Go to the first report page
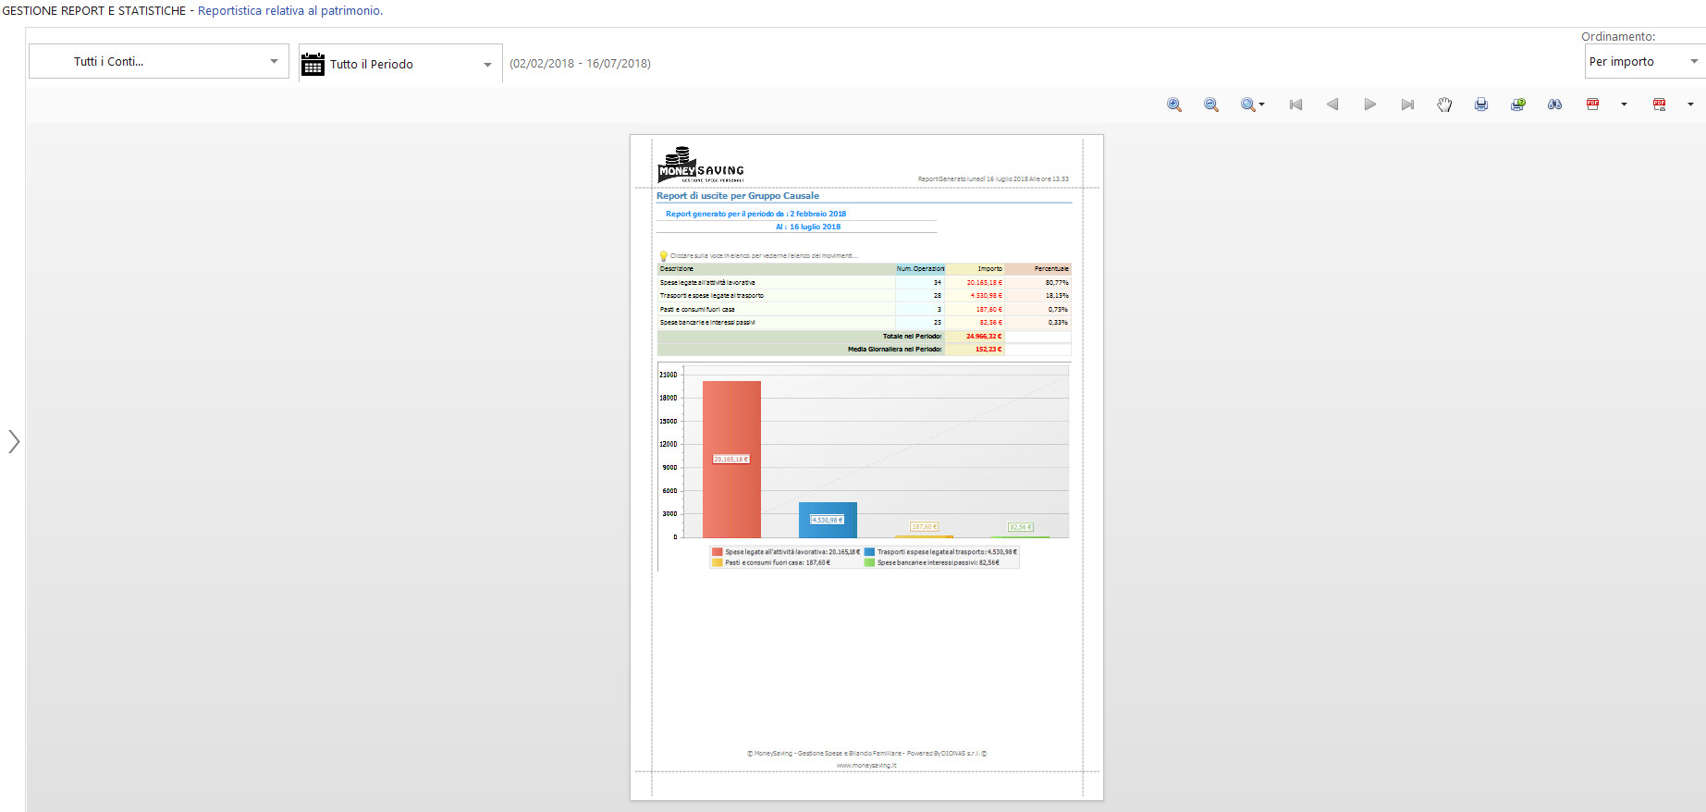The width and height of the screenshot is (1706, 812). (x=1295, y=105)
